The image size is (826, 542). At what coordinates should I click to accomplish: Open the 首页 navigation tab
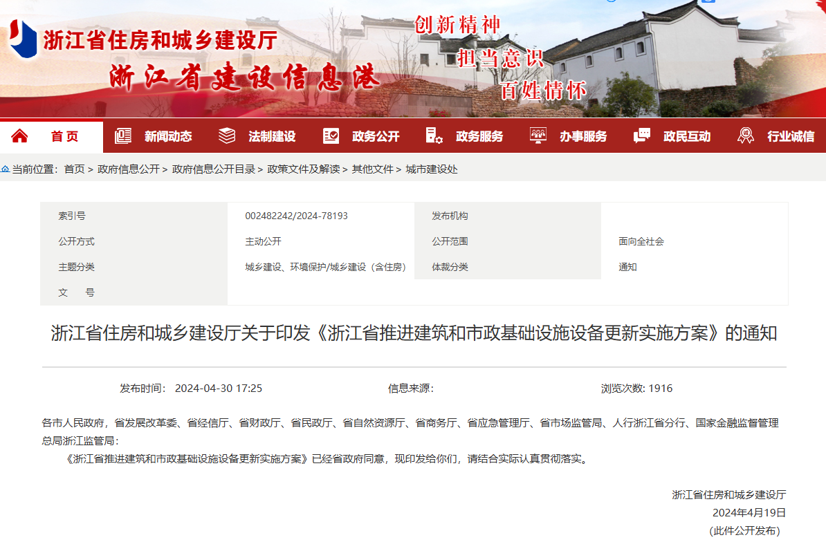point(65,137)
